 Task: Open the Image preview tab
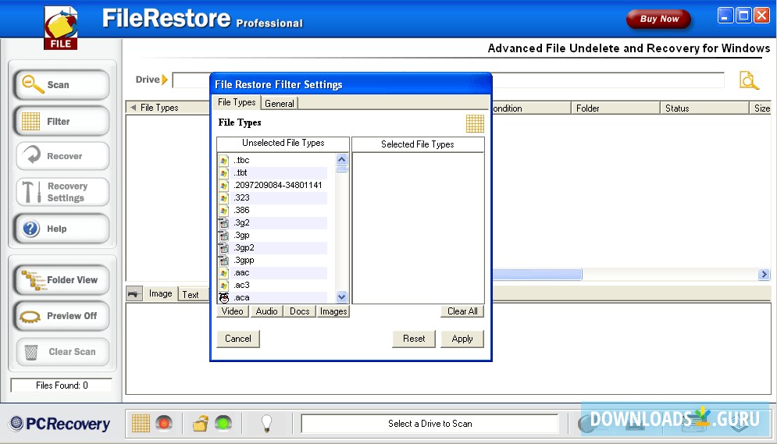161,293
